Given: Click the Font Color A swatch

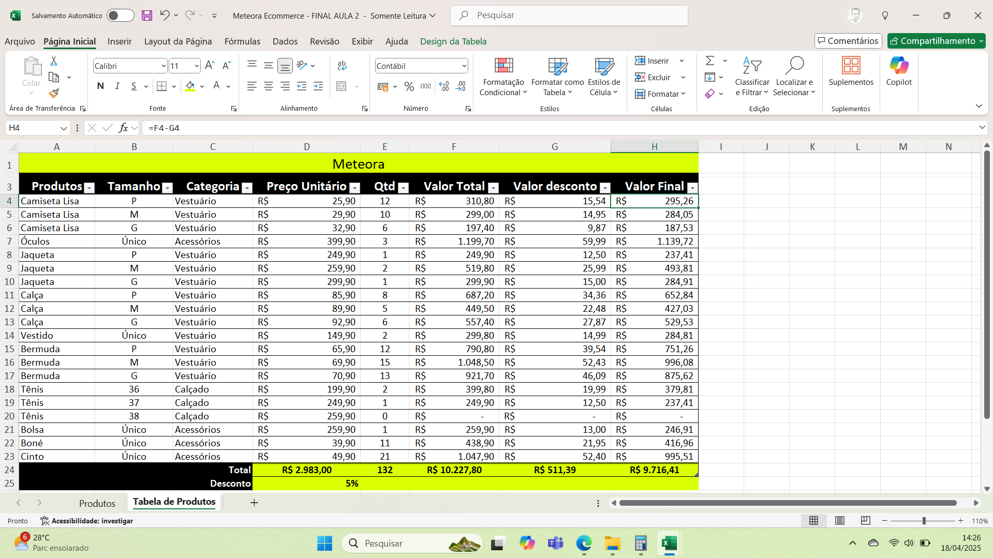Looking at the screenshot, I should (x=216, y=86).
